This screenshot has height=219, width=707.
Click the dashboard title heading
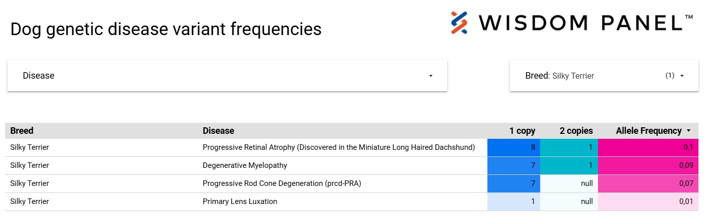point(166,29)
